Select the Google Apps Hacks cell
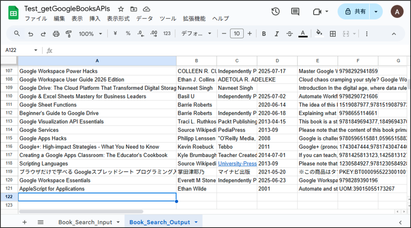 [97, 138]
